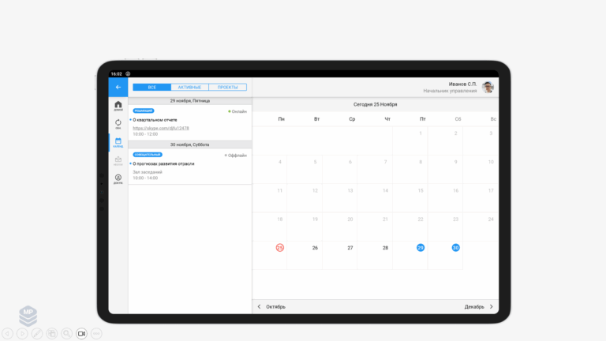
Task: Click the magnifier search icon in bottom toolbar
Action: coord(66,334)
